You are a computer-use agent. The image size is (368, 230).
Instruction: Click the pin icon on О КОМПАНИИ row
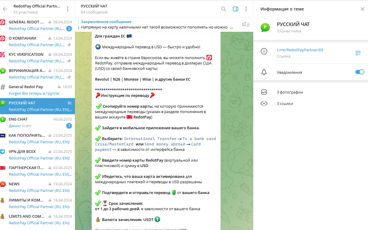pos(69,45)
